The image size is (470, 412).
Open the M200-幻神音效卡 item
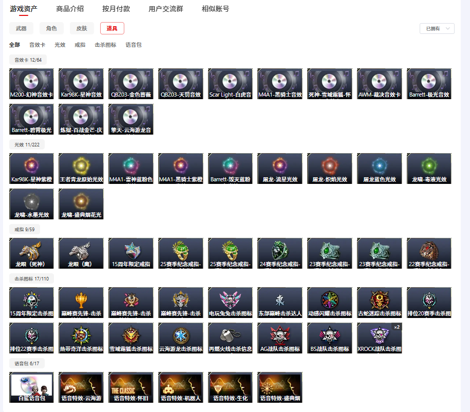pos(31,84)
